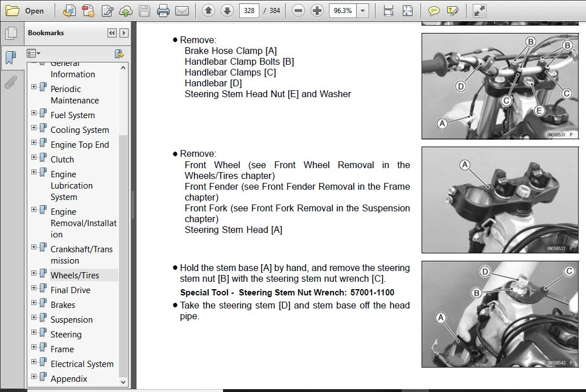Send file by email envelope icon

point(182,11)
